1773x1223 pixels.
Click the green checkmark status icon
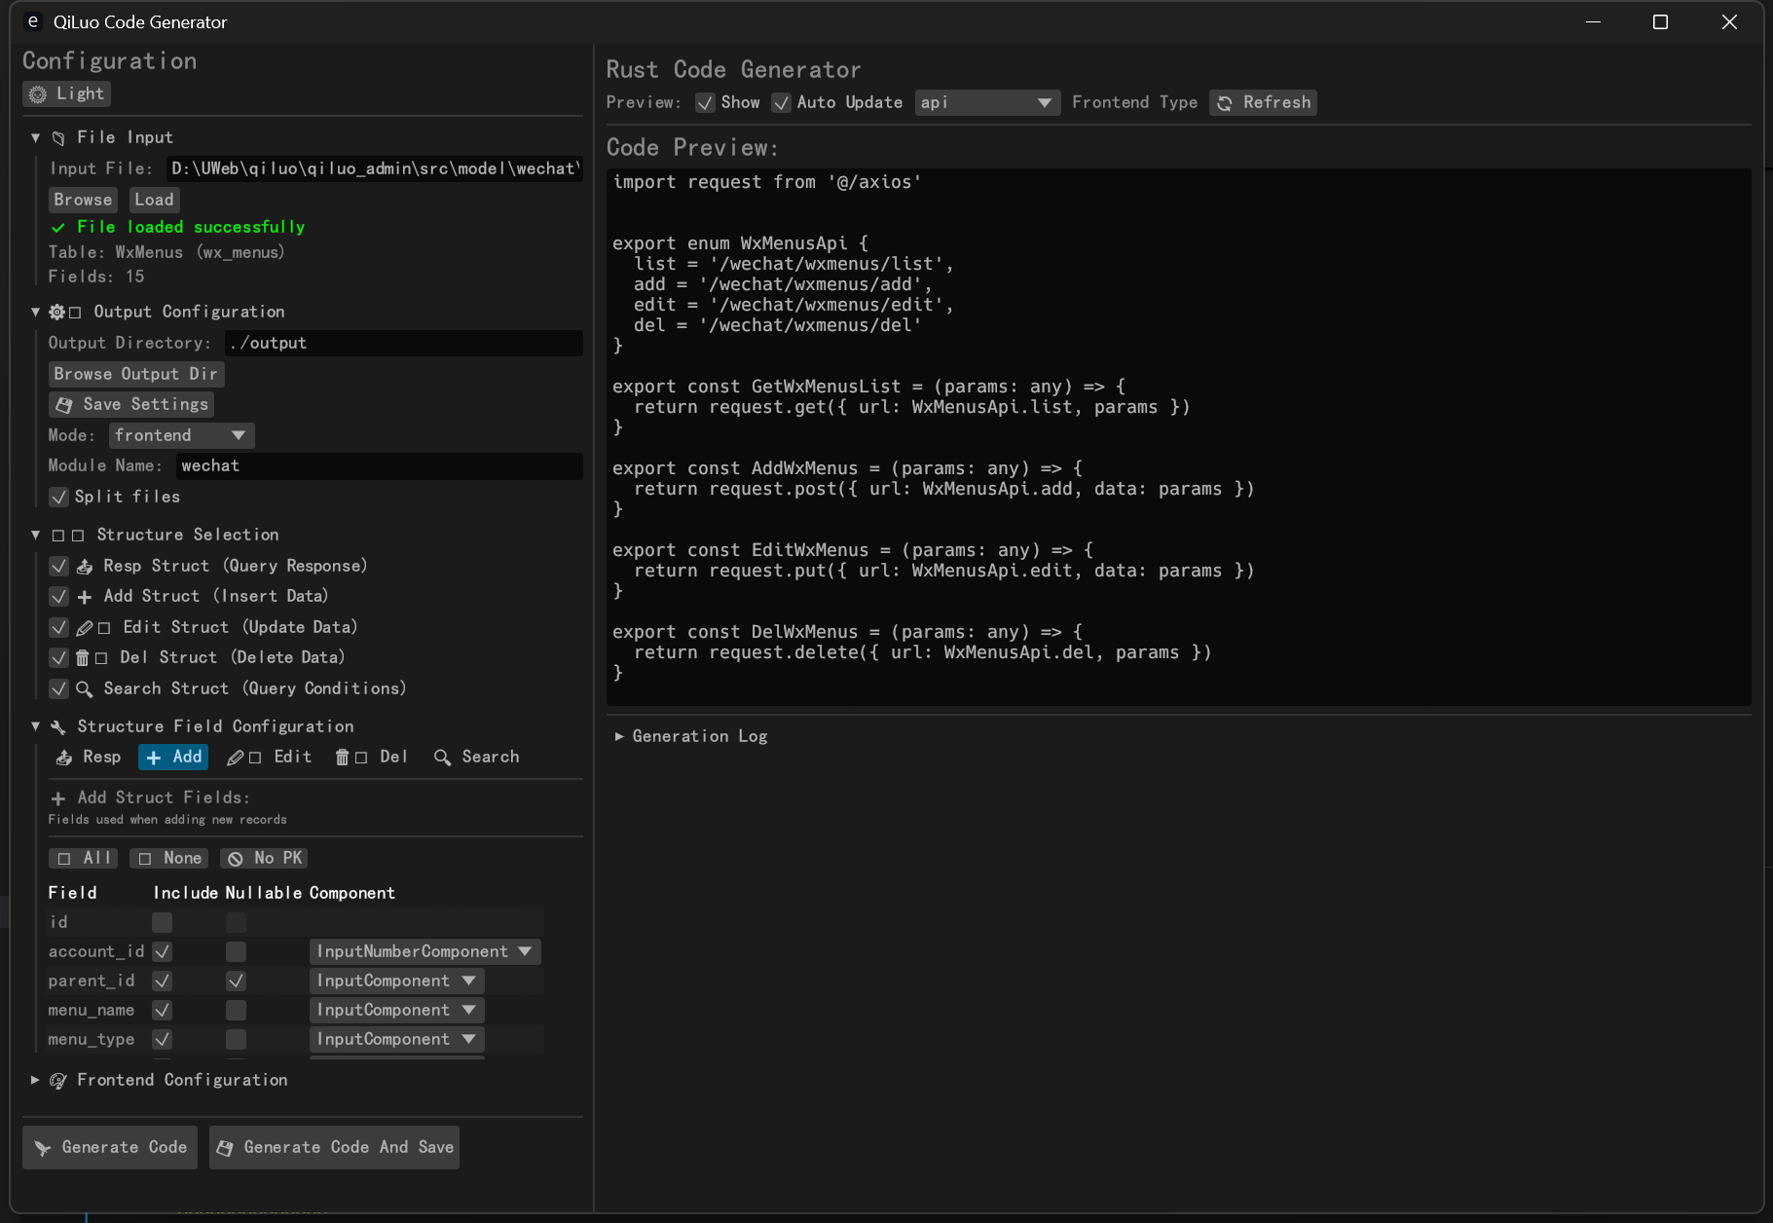click(58, 227)
